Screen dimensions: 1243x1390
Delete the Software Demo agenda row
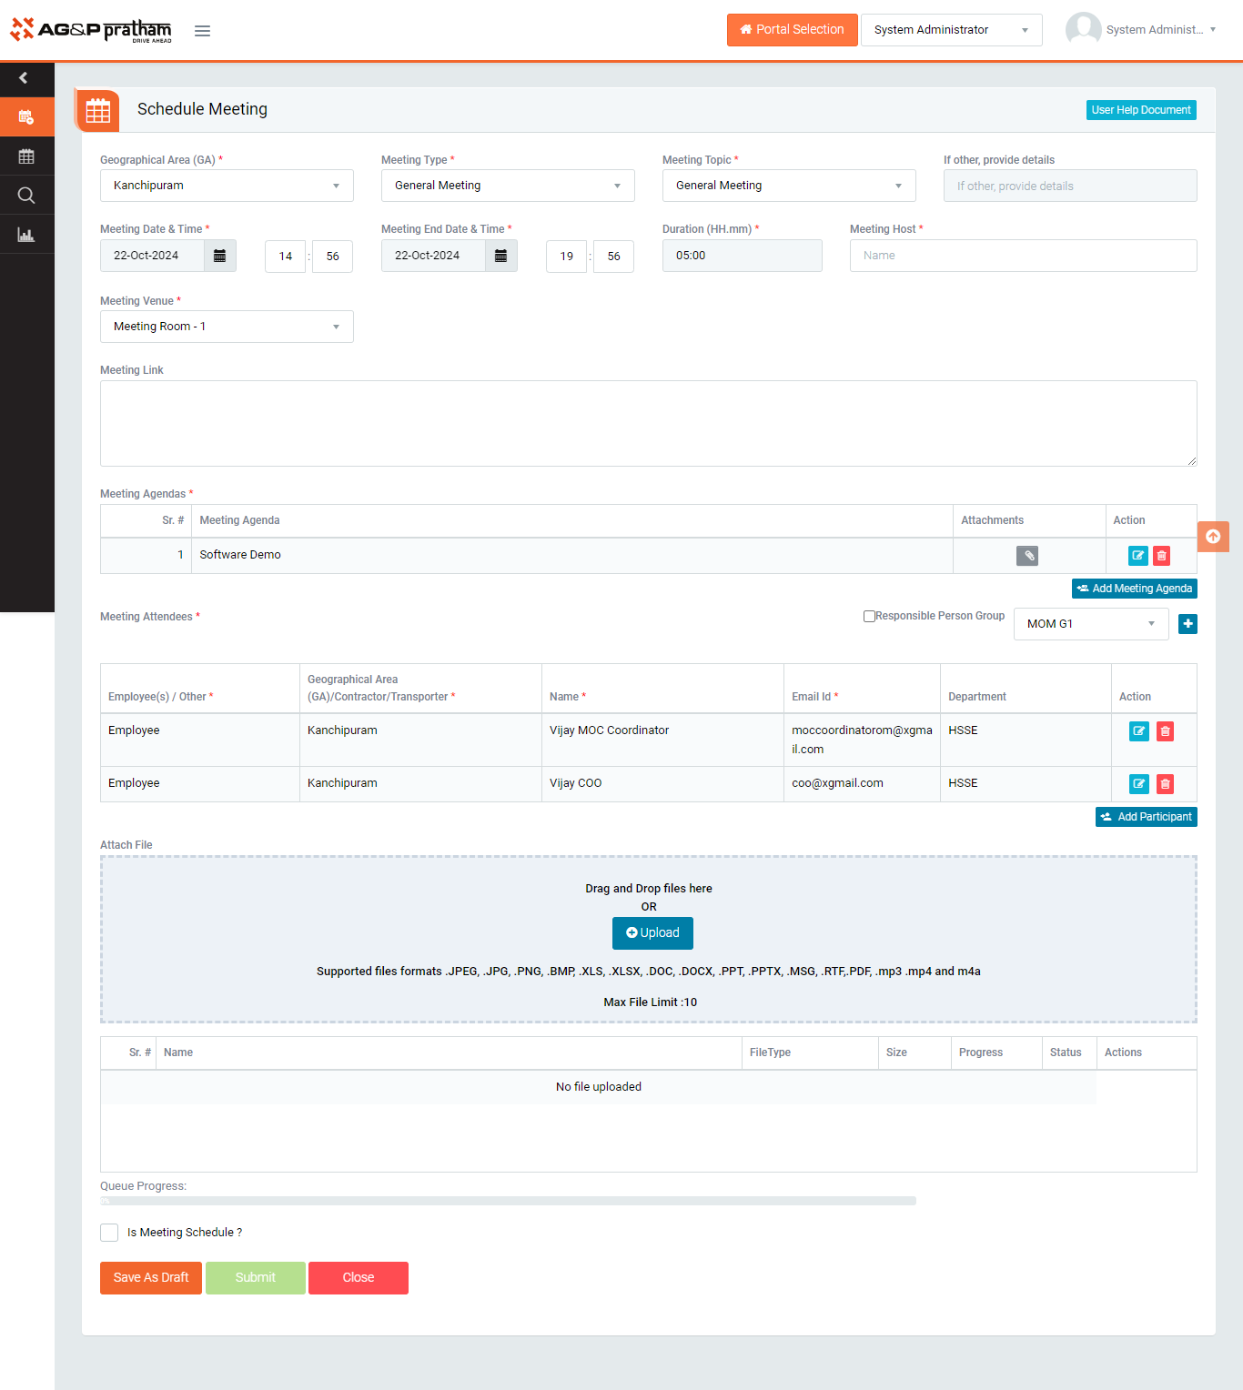[x=1161, y=556]
